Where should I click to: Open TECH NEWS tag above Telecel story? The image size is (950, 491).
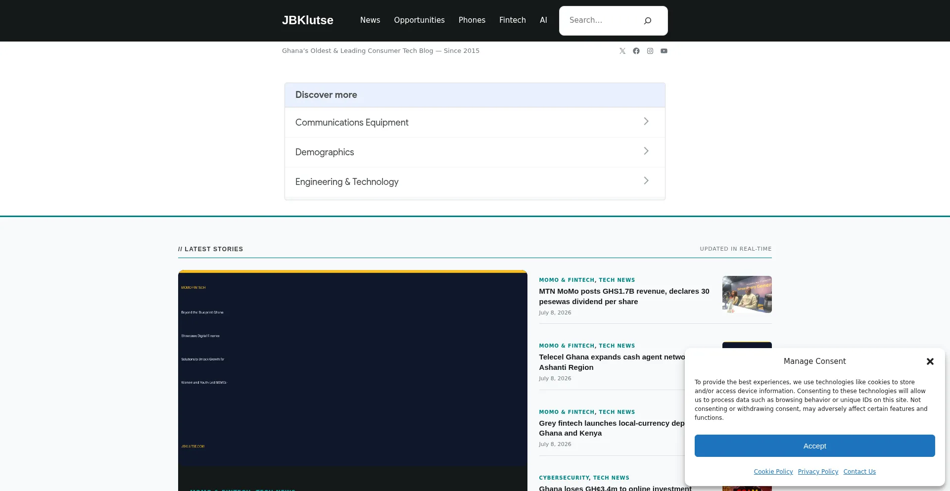coord(617,346)
